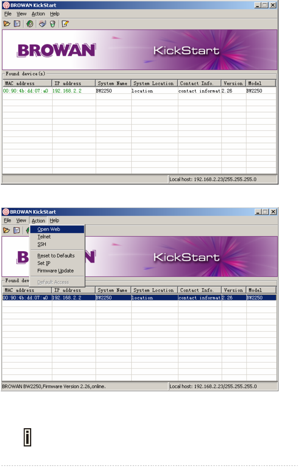Sort by Version column in the upper window

pos(234,83)
